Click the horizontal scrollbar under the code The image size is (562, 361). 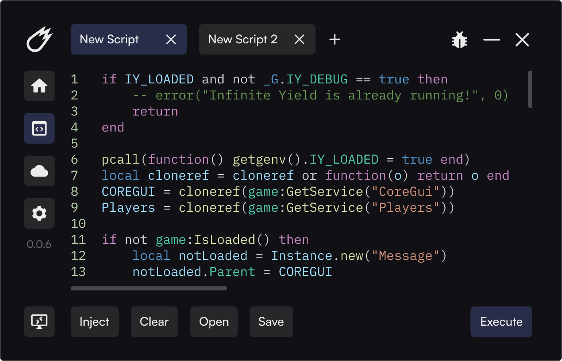pyautogui.click(x=149, y=288)
